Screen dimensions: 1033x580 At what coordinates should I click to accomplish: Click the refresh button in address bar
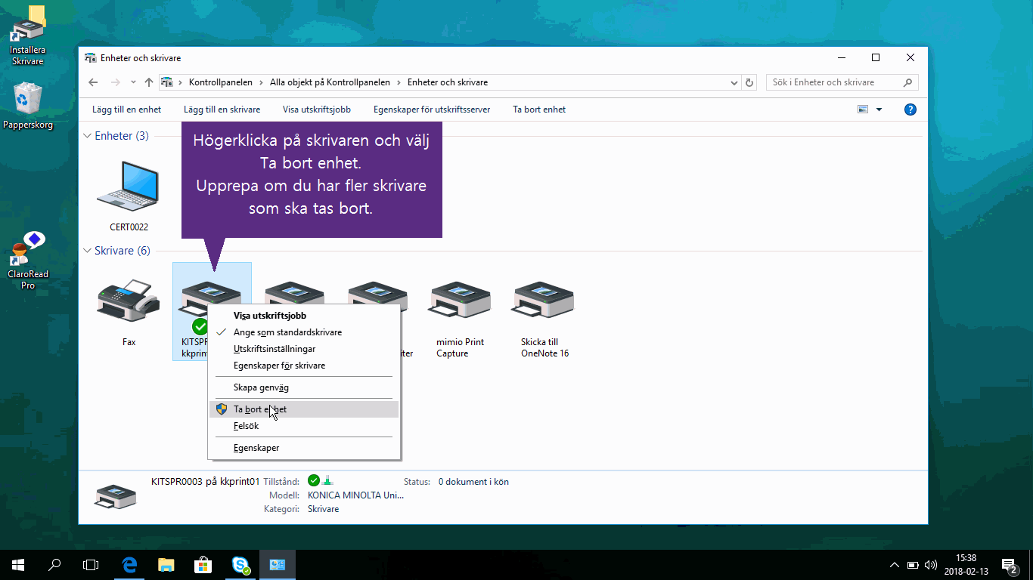(x=749, y=82)
